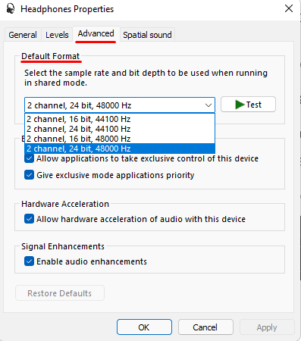Switch to the General tab
Image resolution: width=301 pixels, height=341 pixels.
click(23, 35)
